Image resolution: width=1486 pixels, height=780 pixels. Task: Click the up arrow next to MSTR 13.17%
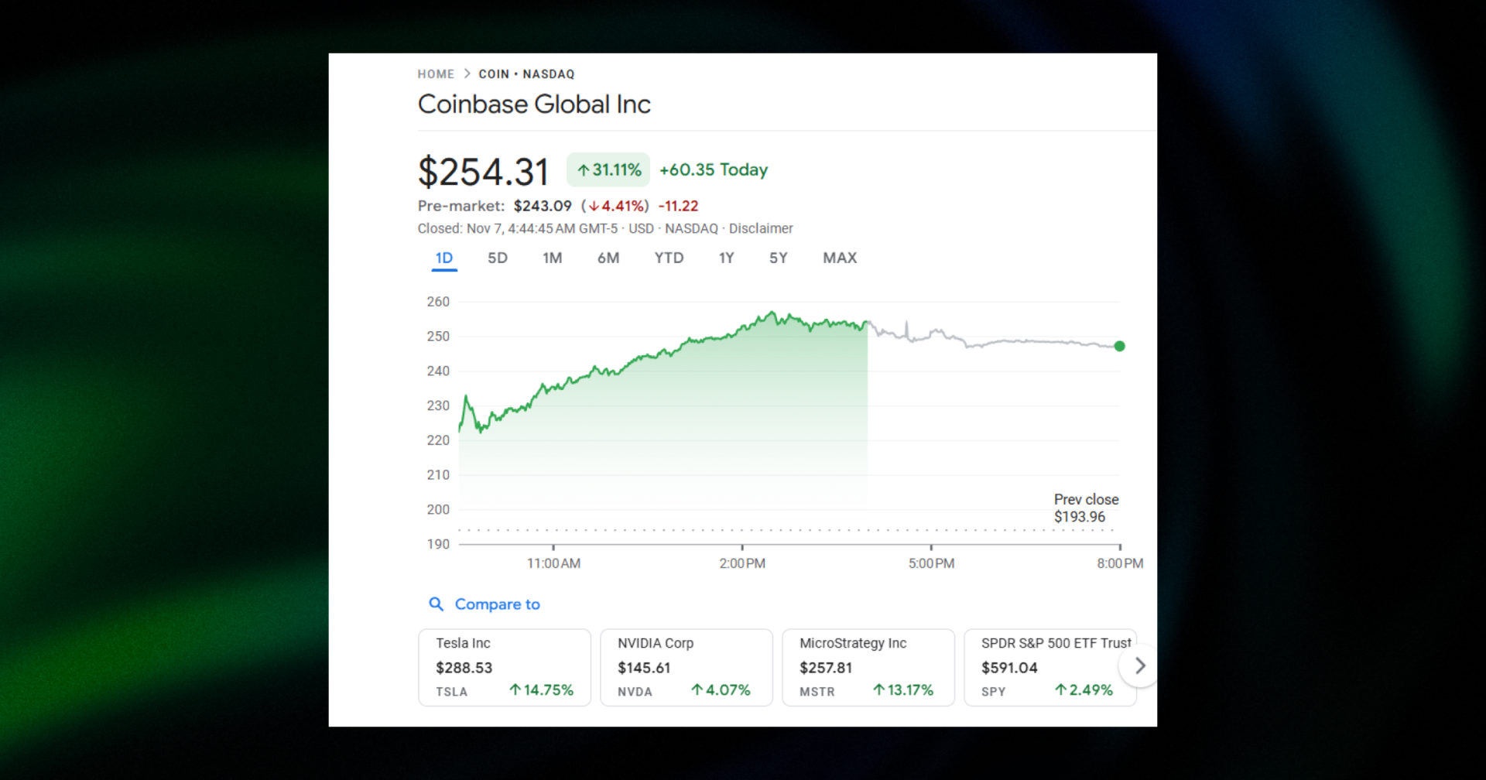click(879, 689)
